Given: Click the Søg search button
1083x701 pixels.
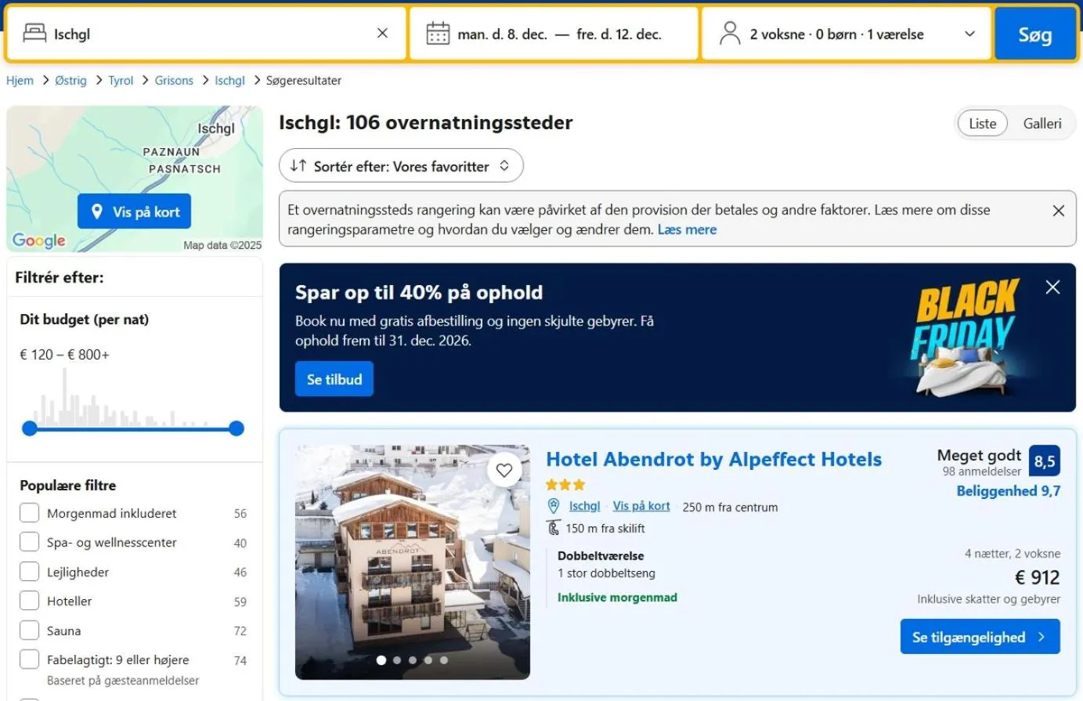Looking at the screenshot, I should tap(1035, 33).
